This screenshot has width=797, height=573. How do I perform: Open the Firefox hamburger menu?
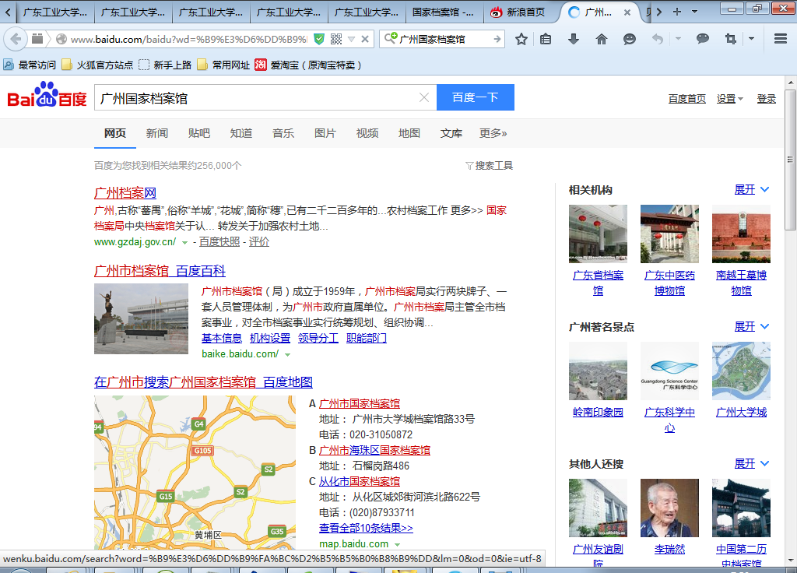(781, 39)
